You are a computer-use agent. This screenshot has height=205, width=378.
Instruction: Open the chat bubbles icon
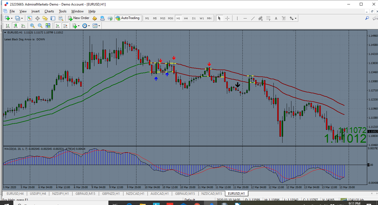pyautogui.click(x=375, y=18)
